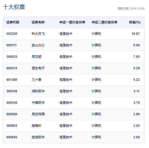Click 信息技术 in the 恒生电子 row
The height and width of the screenshot is (148, 149).
pyautogui.click(x=66, y=68)
